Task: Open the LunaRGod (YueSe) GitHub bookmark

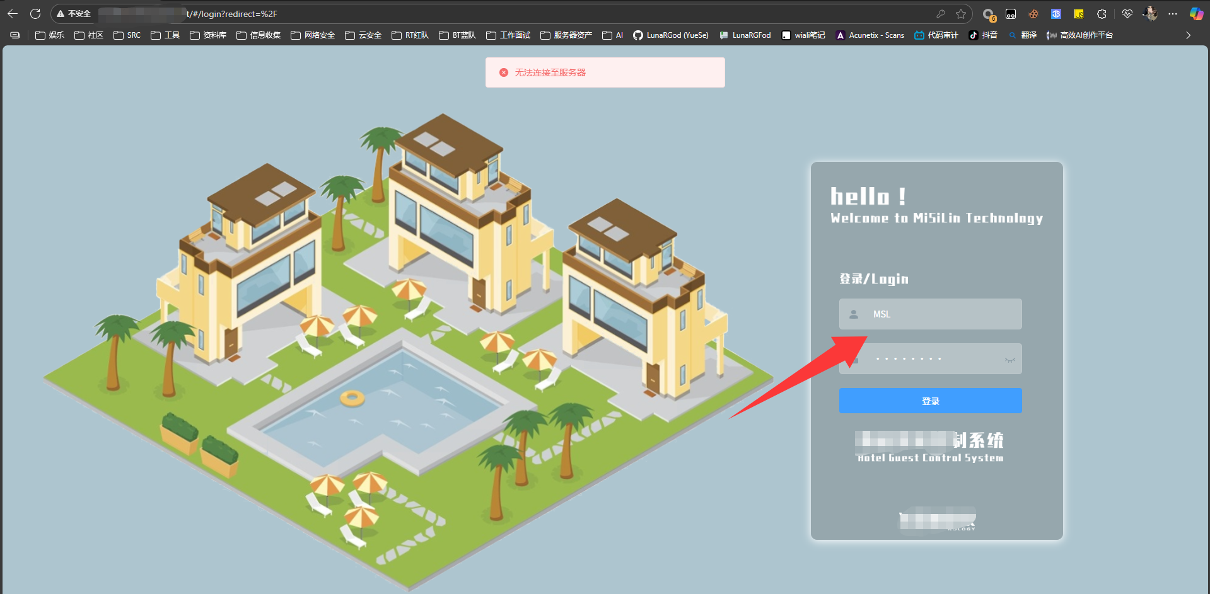Action: (x=671, y=35)
